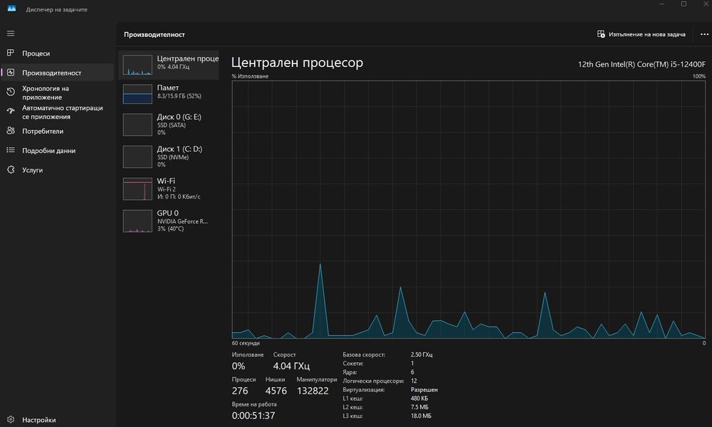Screen dimensions: 712x427
Task: Click the Processes grid icon
Action: click(x=11, y=53)
